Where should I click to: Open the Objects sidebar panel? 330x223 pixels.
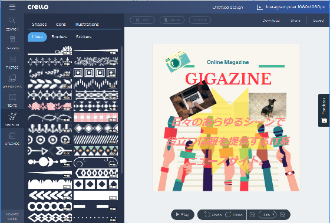click(12, 119)
